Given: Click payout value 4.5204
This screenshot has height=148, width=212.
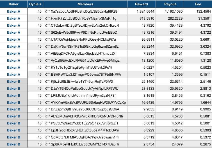Looking at the screenshot, I should (x=177, y=68).
